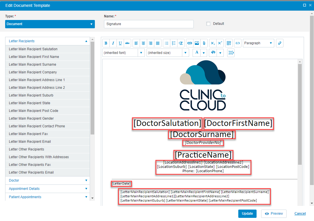Click the [LetterDate] placeholder in editor

pos(121,184)
